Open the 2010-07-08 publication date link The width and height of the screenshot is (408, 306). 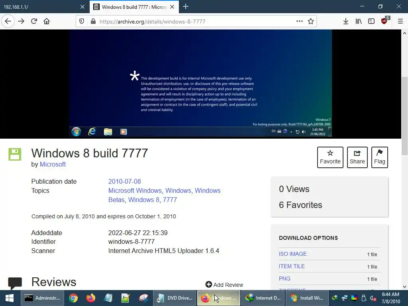124,181
